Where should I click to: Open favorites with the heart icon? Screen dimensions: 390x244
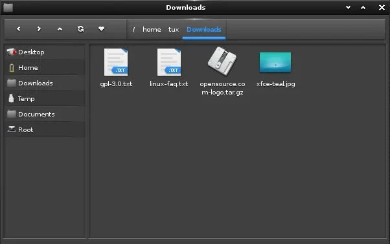(101, 29)
